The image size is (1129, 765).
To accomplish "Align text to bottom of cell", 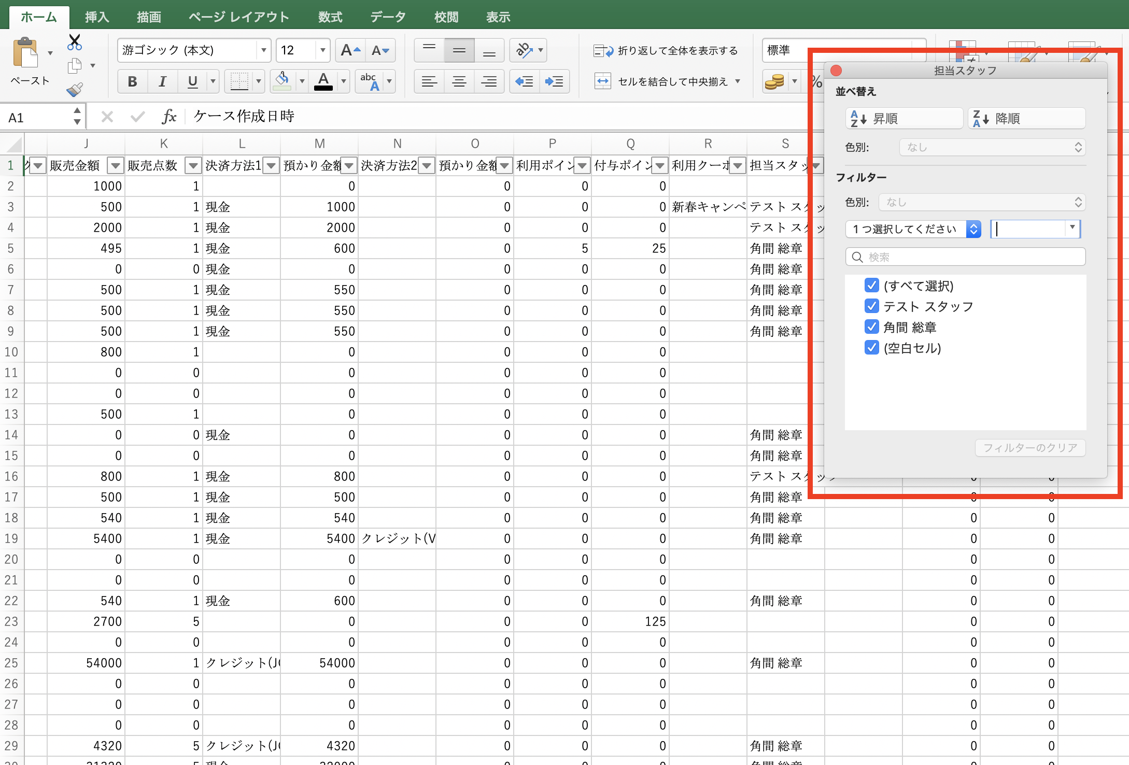I will pos(489,50).
